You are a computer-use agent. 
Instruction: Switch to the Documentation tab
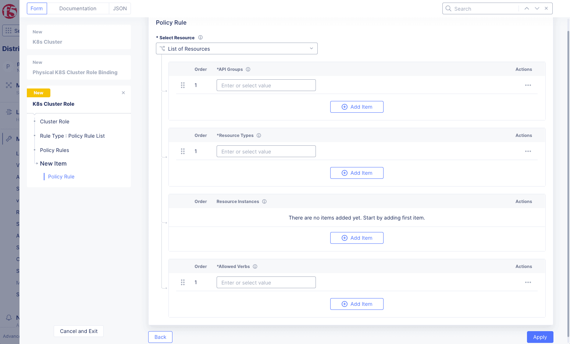click(x=78, y=8)
